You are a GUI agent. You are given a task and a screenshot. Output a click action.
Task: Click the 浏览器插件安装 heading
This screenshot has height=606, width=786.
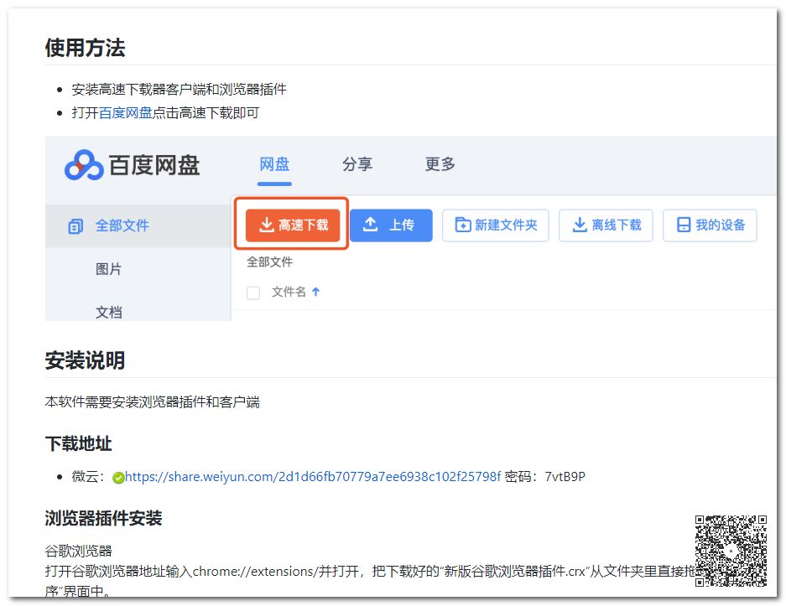tap(104, 518)
